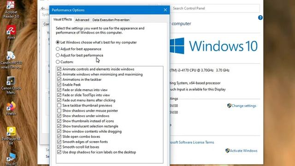
Task: Toggle Animations in the taskbar
Action: 59,79
